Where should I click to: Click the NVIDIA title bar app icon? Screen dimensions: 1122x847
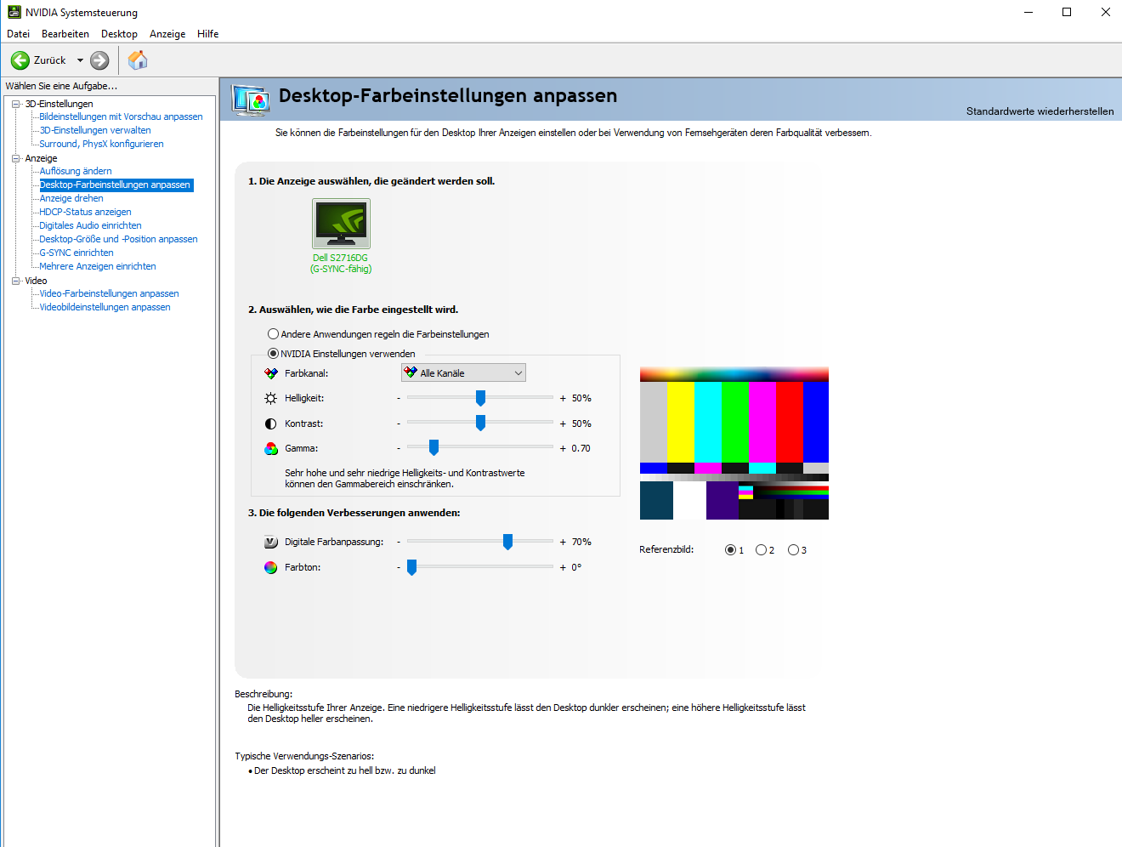pos(14,12)
